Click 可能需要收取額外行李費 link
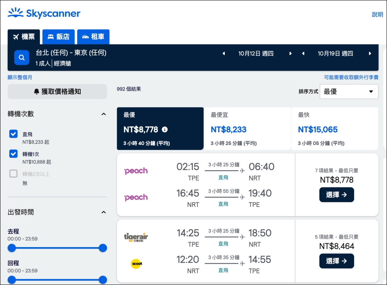The width and height of the screenshot is (387, 285). pos(351,77)
